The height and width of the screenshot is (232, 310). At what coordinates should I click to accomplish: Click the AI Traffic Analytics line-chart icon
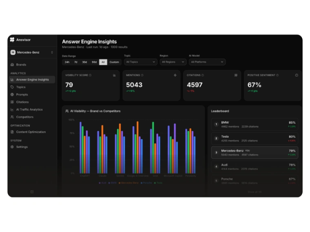point(12,109)
